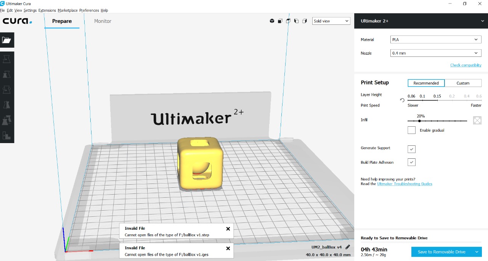Switch to the Prepare tab
Image resolution: width=488 pixels, height=261 pixels.
(62, 21)
